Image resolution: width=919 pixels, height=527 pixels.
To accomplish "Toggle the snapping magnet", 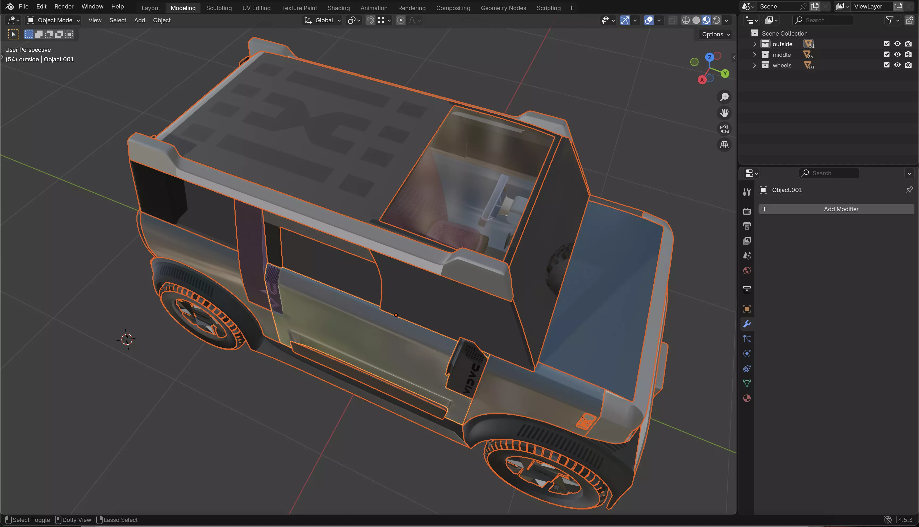I will [x=370, y=20].
